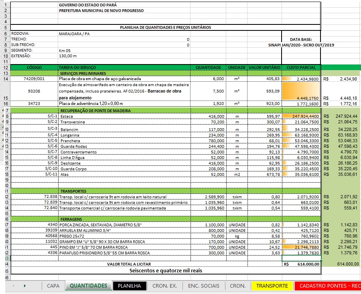This screenshot has width=361, height=294.
Task: Click the Deslizante service cell
Action: click(x=124, y=163)
